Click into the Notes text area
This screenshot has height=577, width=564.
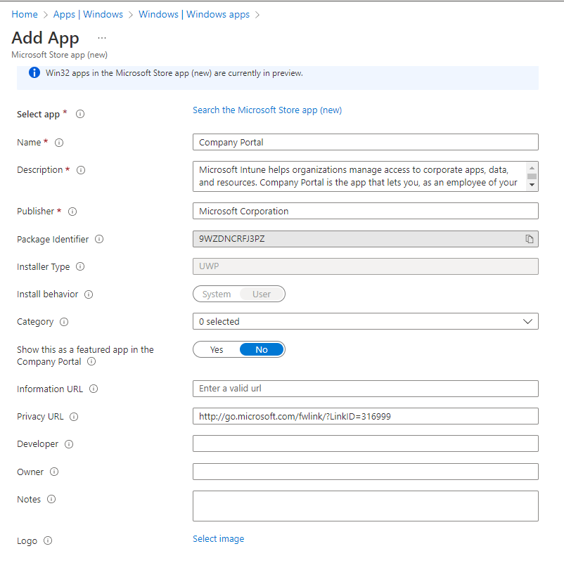(365, 506)
